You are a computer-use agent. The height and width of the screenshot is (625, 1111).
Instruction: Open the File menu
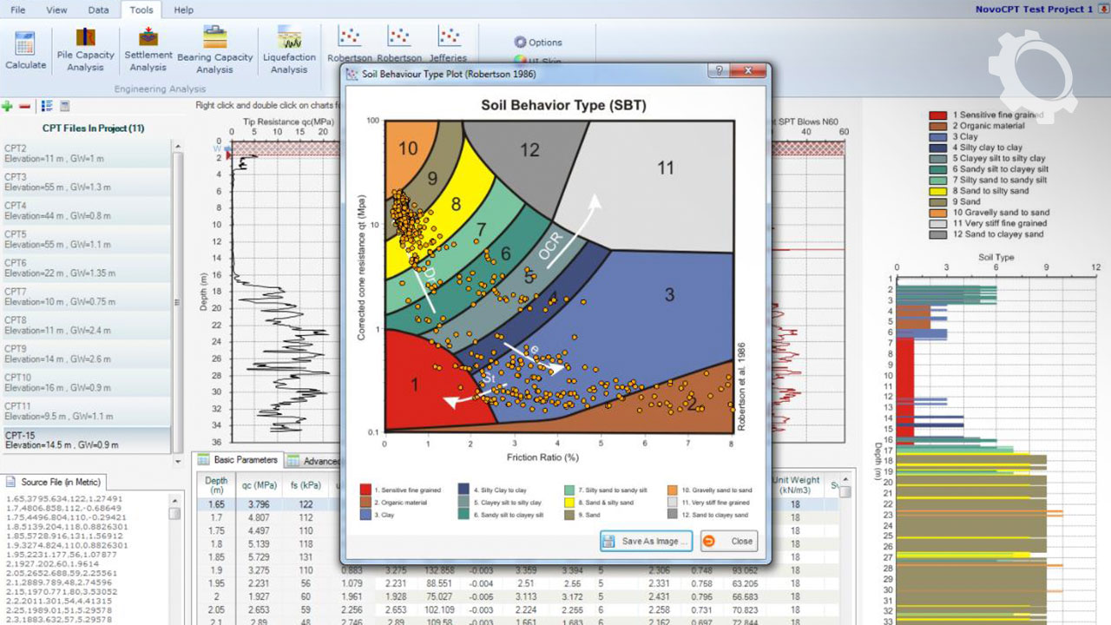pyautogui.click(x=17, y=10)
